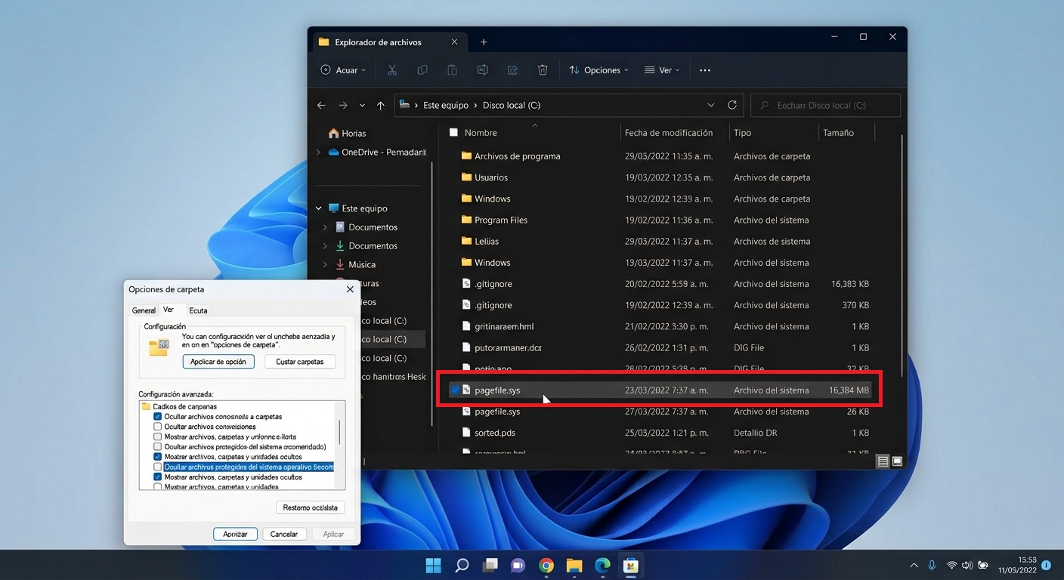Select the Archivos de programa folder
The width and height of the screenshot is (1064, 580).
pos(518,156)
